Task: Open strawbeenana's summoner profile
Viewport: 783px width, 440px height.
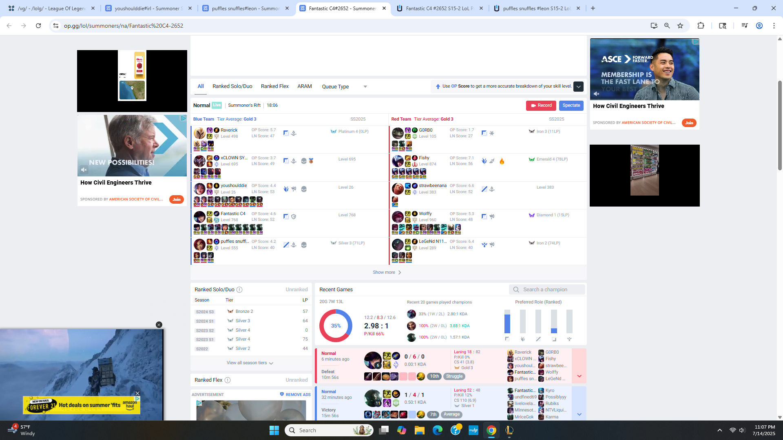Action: [432, 186]
